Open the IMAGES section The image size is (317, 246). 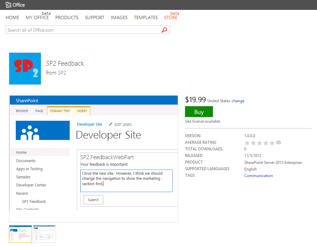[x=119, y=17]
